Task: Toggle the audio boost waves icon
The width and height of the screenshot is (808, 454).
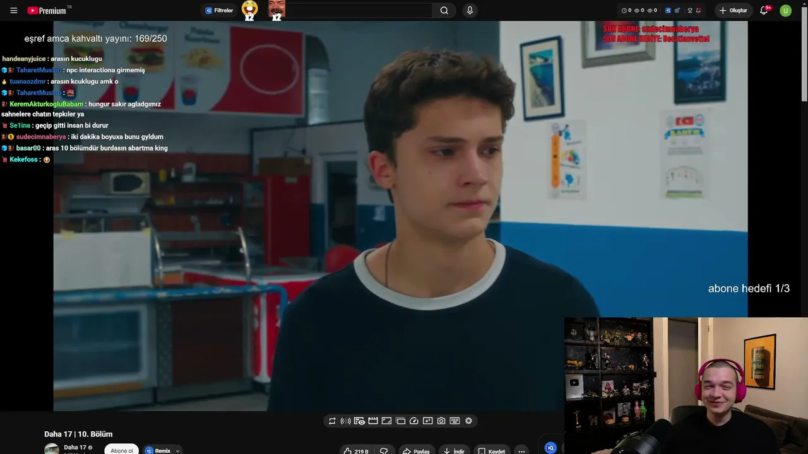Action: coord(345,421)
